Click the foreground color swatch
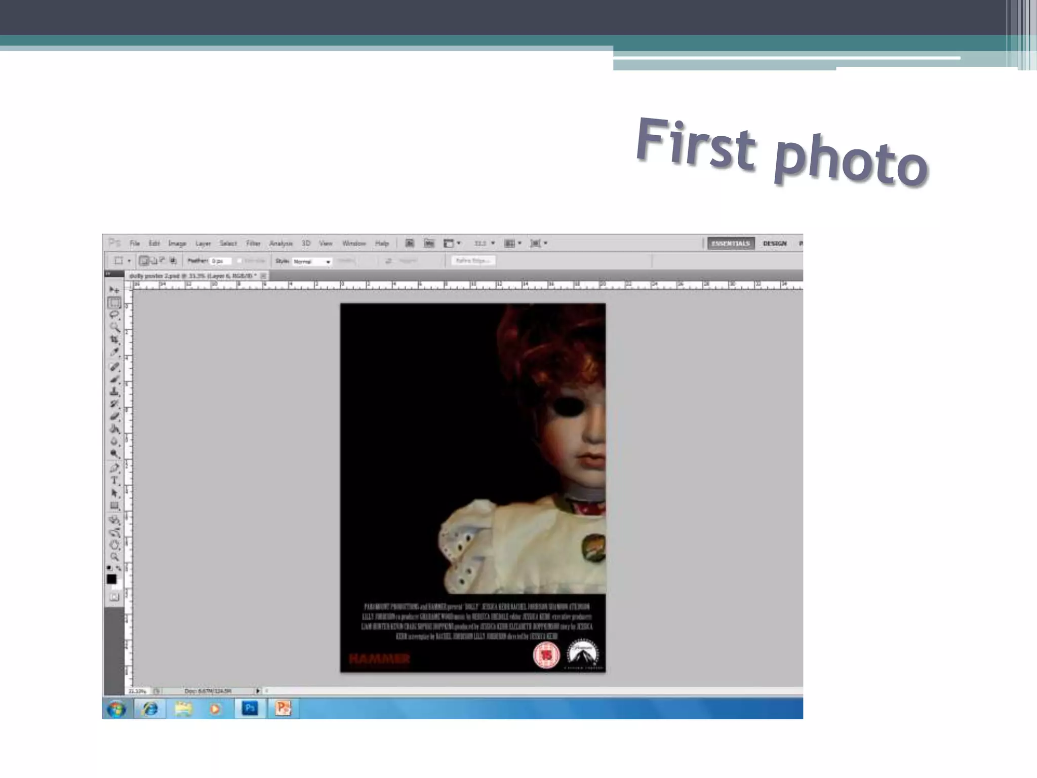Screen dimensions: 1037x778 [x=111, y=579]
